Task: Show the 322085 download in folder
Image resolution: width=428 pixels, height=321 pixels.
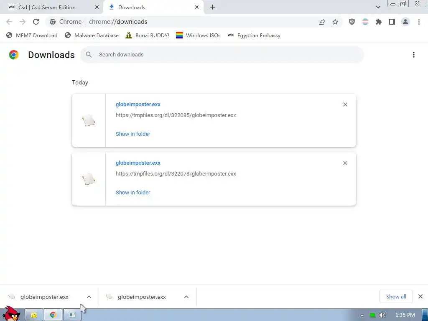Action: [x=133, y=134]
